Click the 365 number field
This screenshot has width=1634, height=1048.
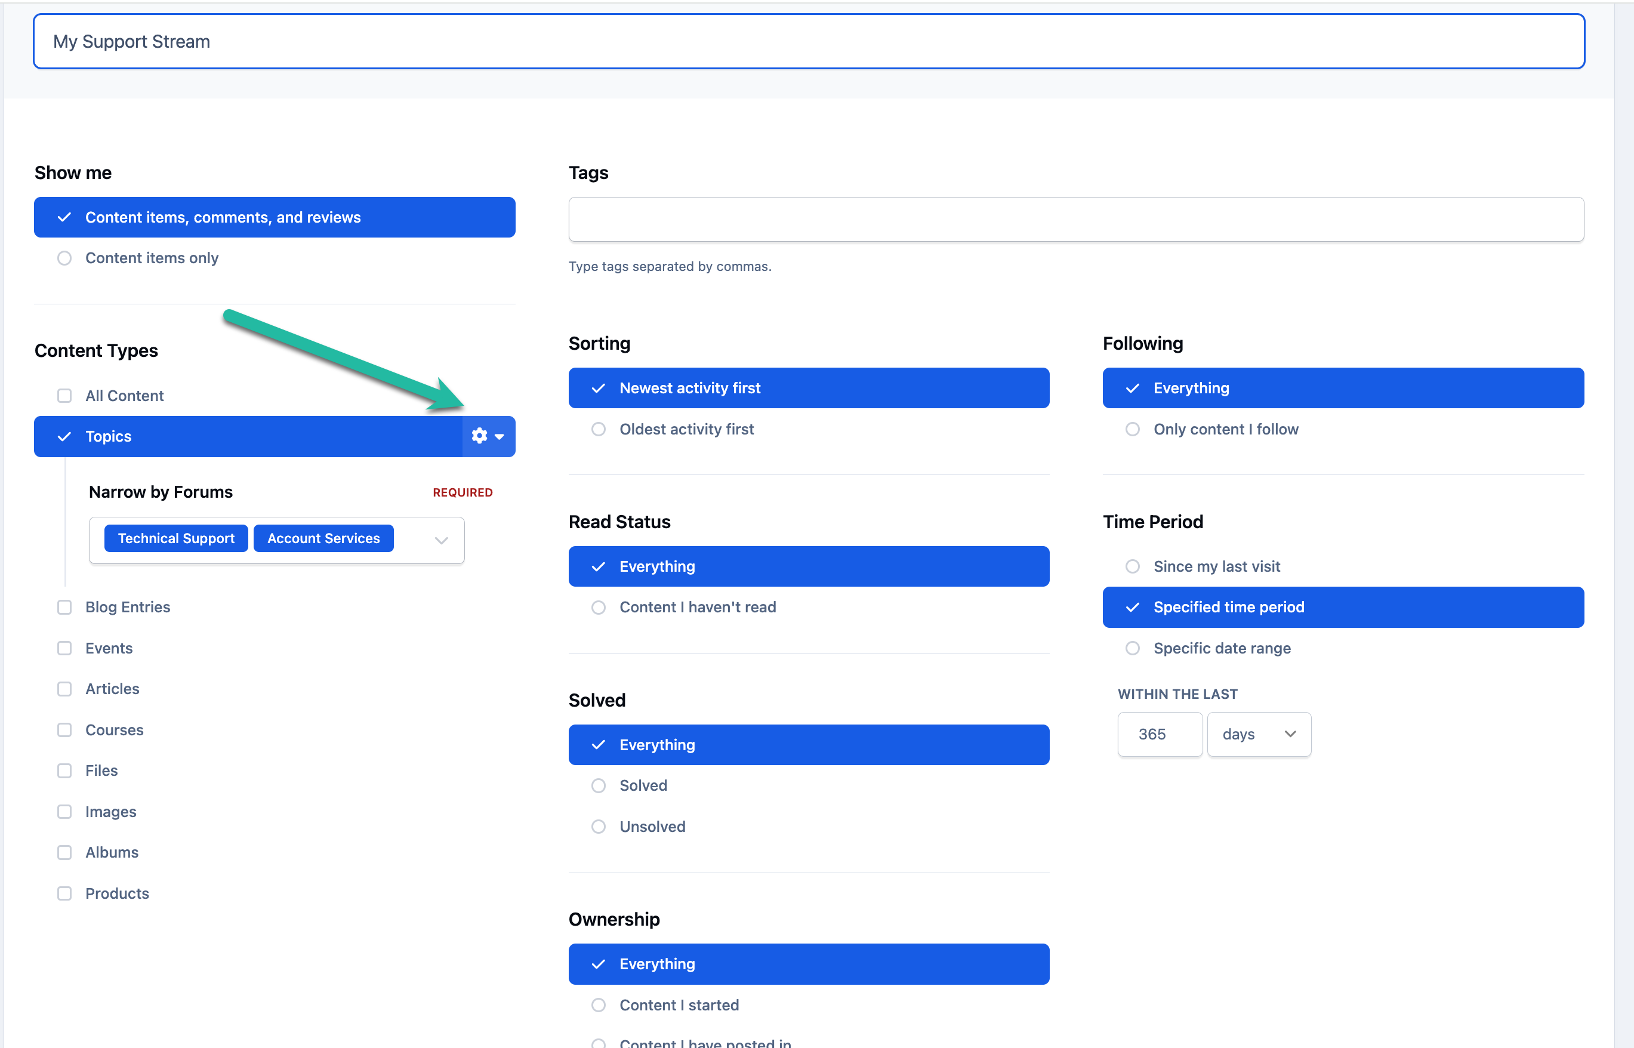[x=1160, y=734]
